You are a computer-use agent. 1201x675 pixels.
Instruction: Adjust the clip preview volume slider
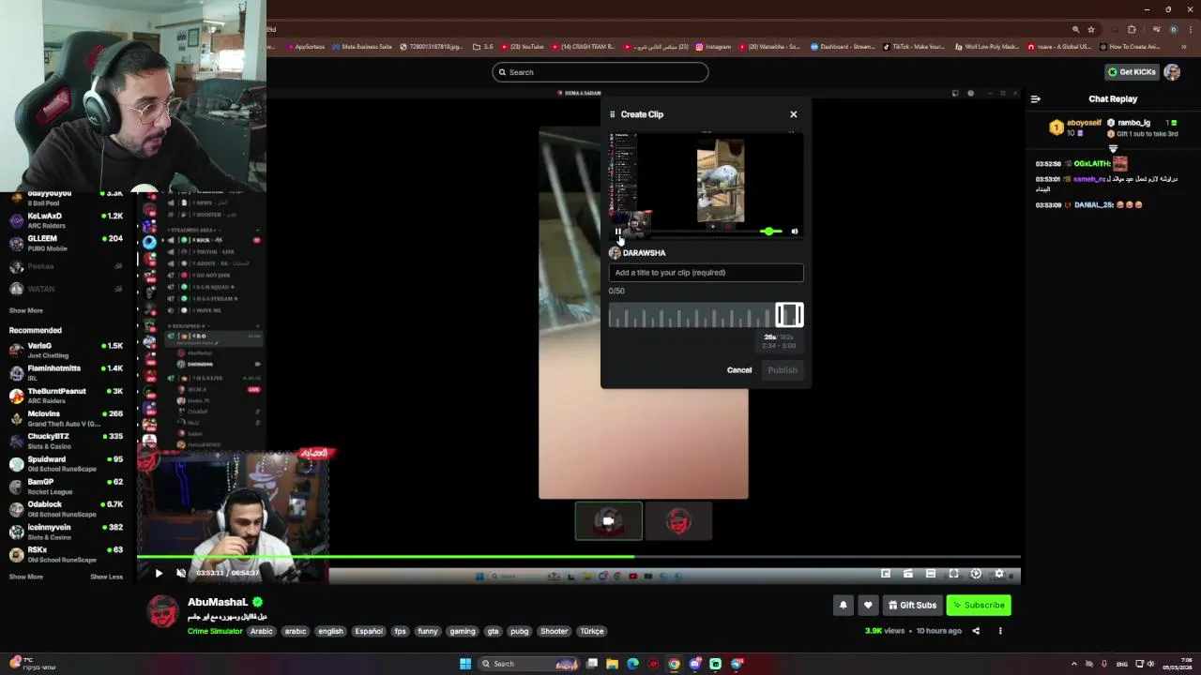[x=770, y=232]
